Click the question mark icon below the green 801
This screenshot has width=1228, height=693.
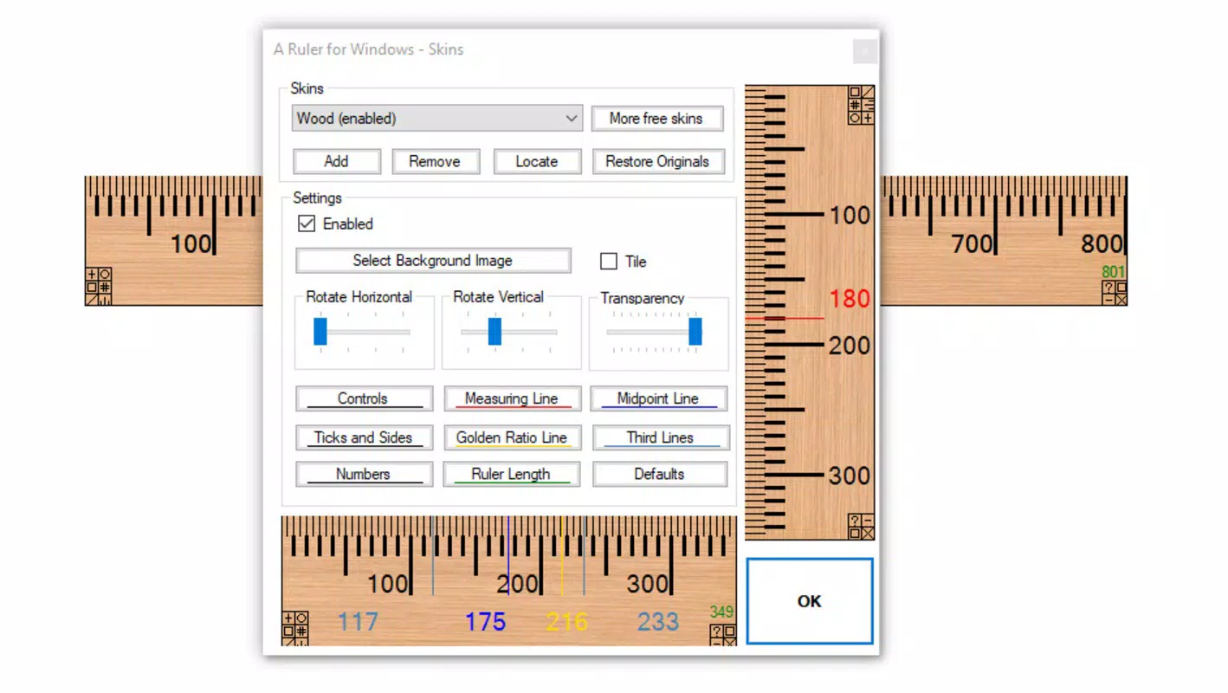(1108, 287)
